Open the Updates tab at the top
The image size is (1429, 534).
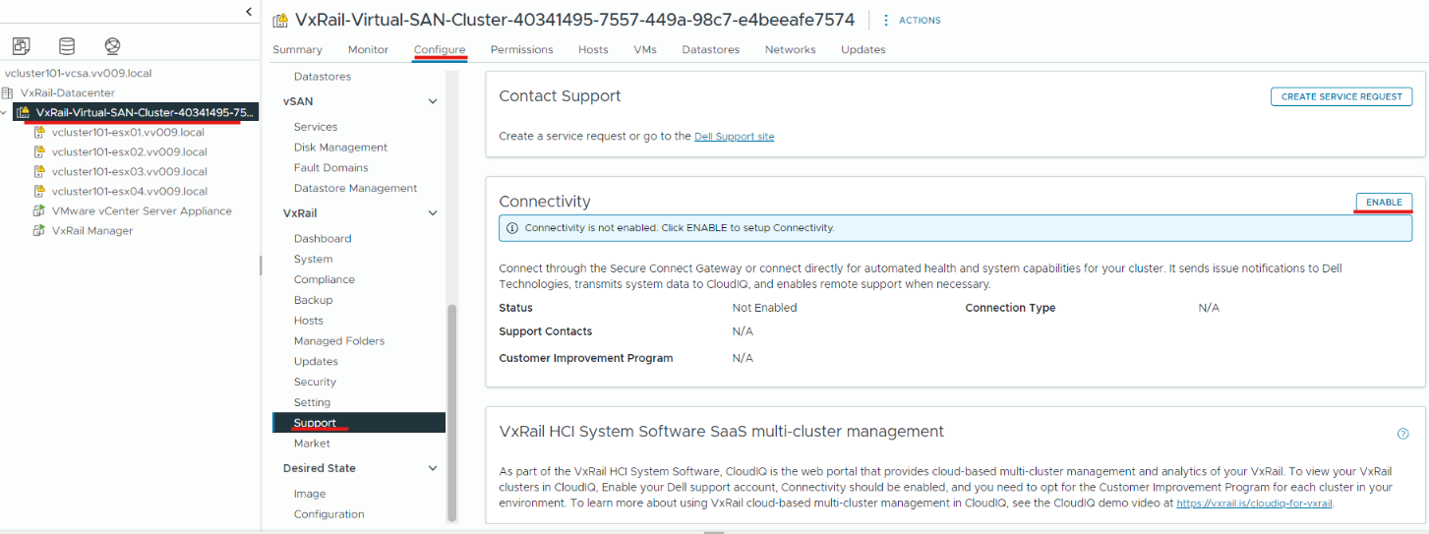[863, 49]
